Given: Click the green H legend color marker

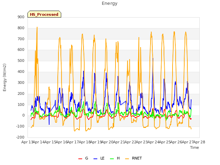Looking at the screenshot, I should (x=112, y=159).
